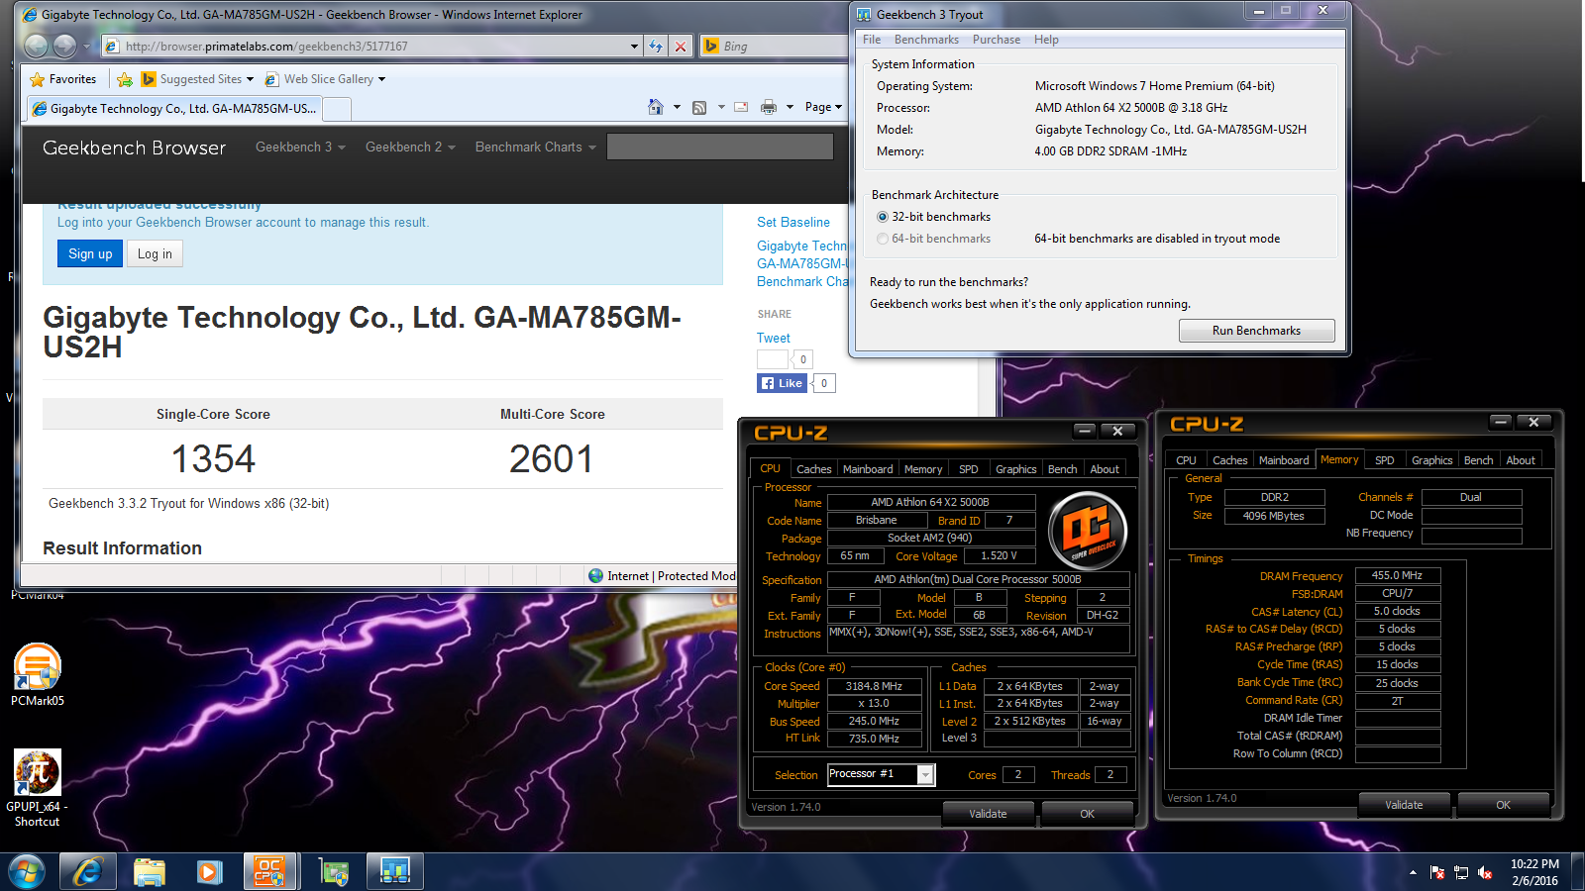The image size is (1585, 891).
Task: Click the Geekbench Browser brand title
Action: coord(135,148)
